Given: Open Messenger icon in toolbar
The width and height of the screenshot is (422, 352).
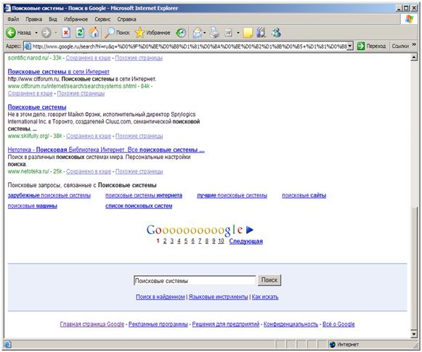Looking at the screenshot, I should (x=277, y=33).
